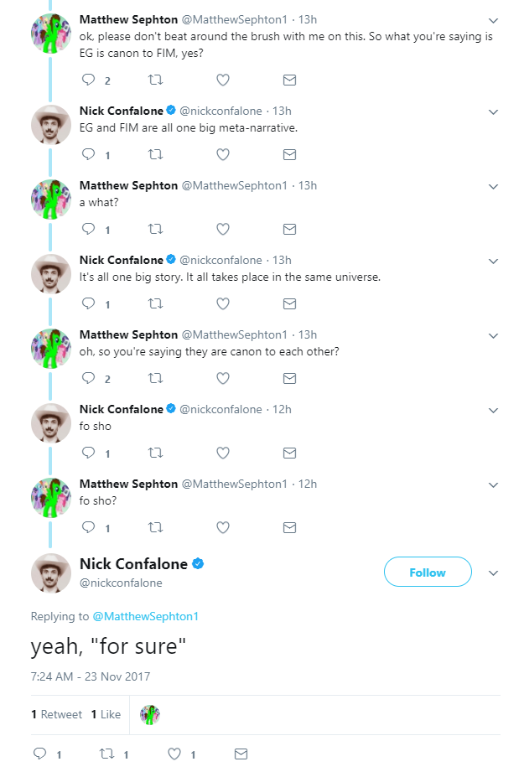The width and height of the screenshot is (524, 772).
Task: Like the "fo sho" tweet by Nick
Action: (x=223, y=453)
